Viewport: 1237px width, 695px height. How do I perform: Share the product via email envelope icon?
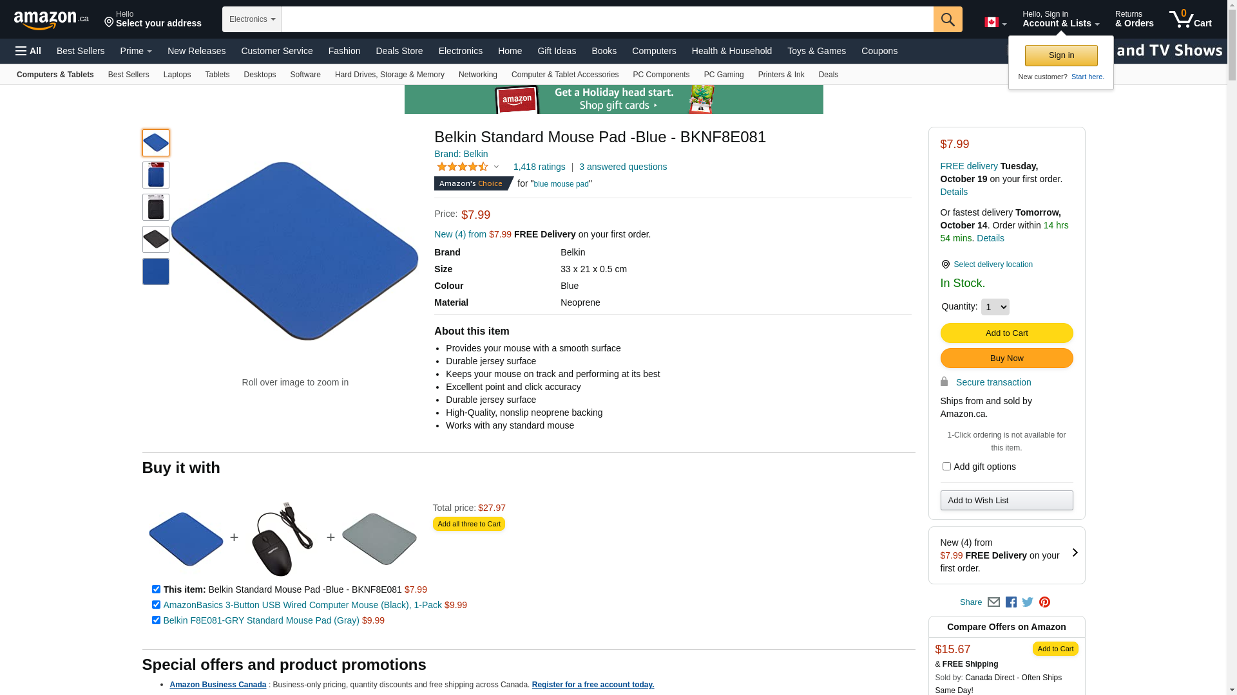[993, 602]
